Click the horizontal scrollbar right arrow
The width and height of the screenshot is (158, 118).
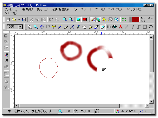(147, 106)
